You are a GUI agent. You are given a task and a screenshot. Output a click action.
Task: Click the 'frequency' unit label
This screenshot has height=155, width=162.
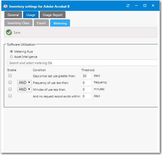coord(100,82)
